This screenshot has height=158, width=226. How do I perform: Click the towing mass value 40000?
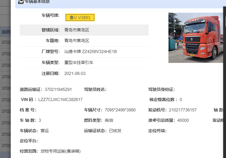click(183, 120)
